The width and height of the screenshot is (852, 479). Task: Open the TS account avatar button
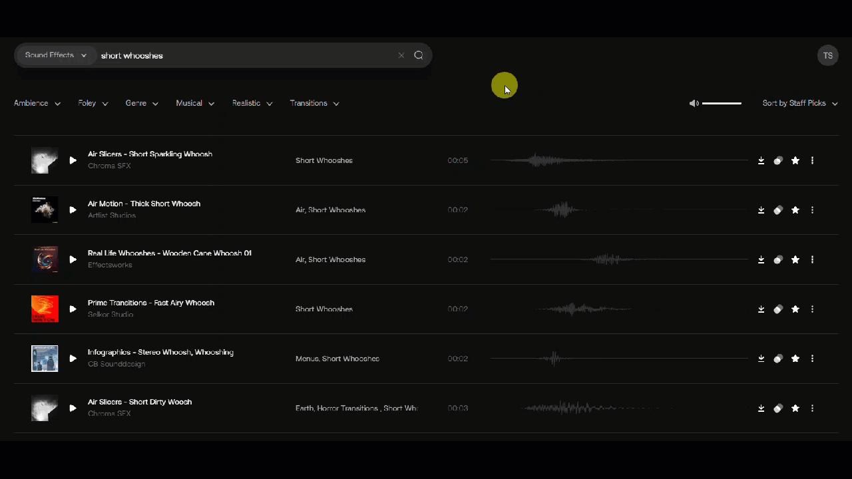pos(827,55)
